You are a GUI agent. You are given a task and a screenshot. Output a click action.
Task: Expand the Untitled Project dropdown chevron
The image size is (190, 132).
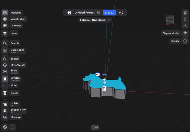coord(98,12)
